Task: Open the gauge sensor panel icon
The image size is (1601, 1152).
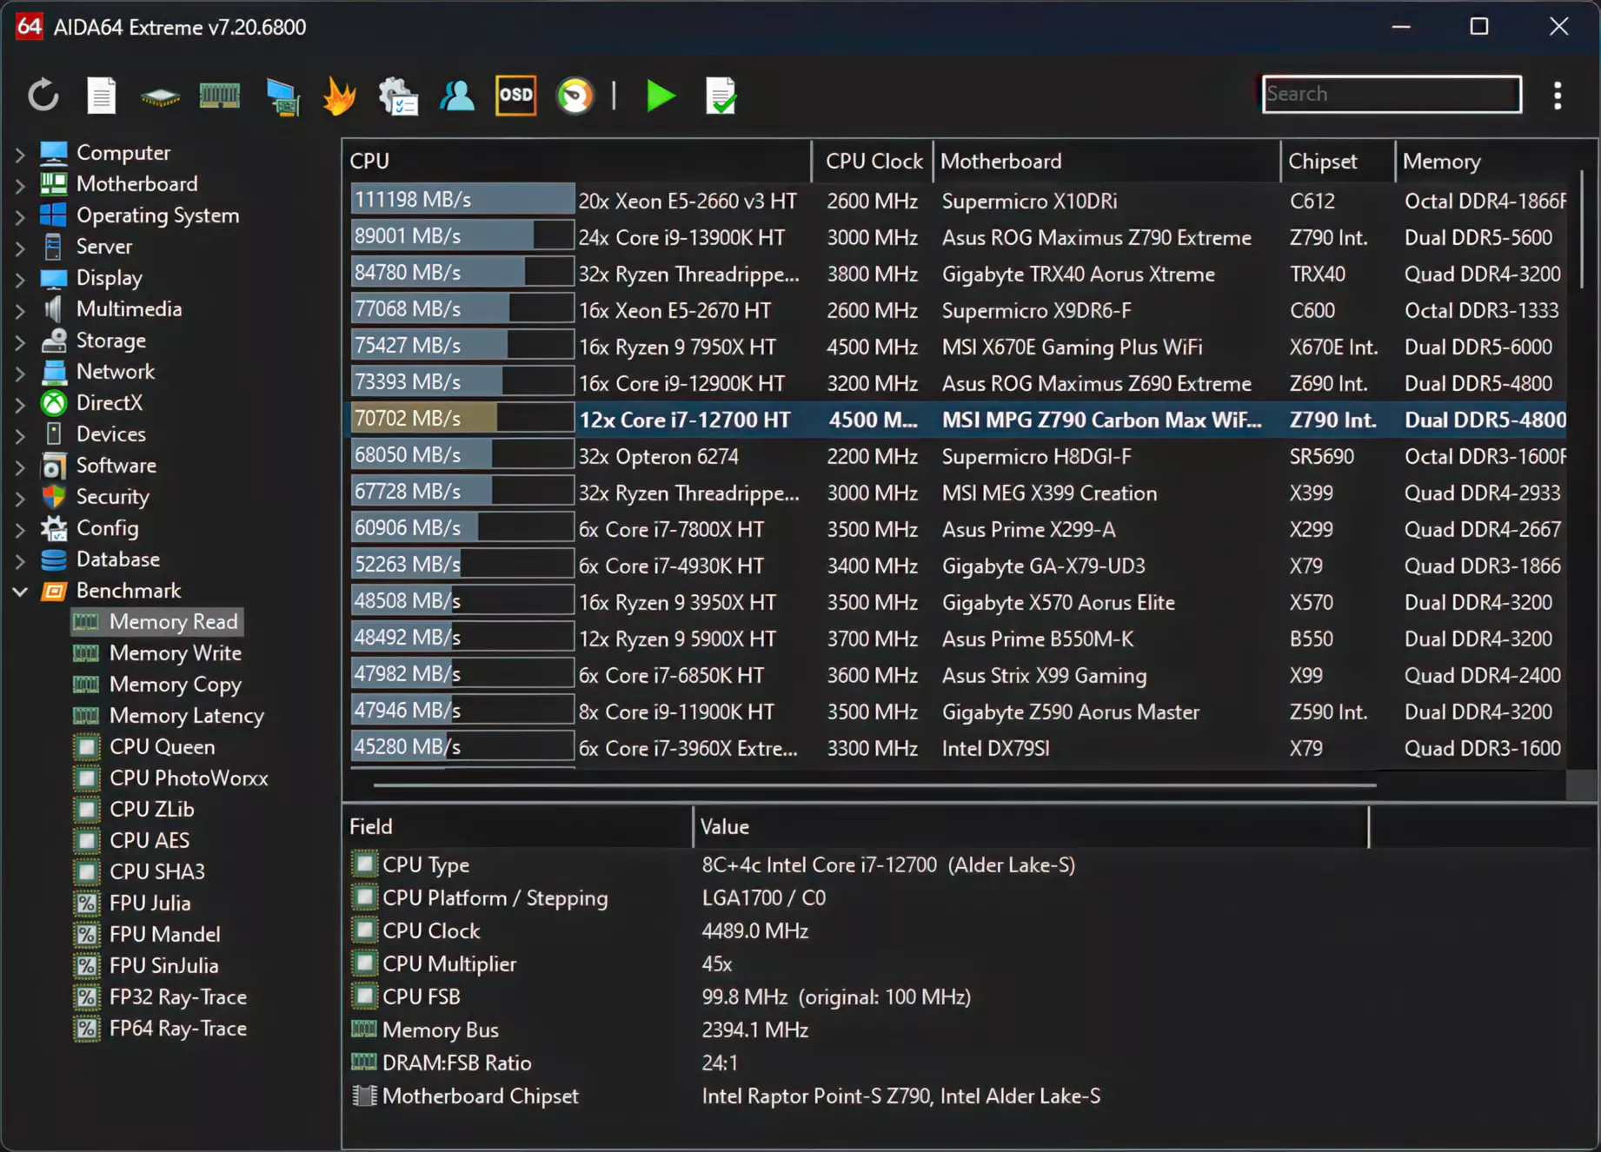Action: [x=575, y=95]
